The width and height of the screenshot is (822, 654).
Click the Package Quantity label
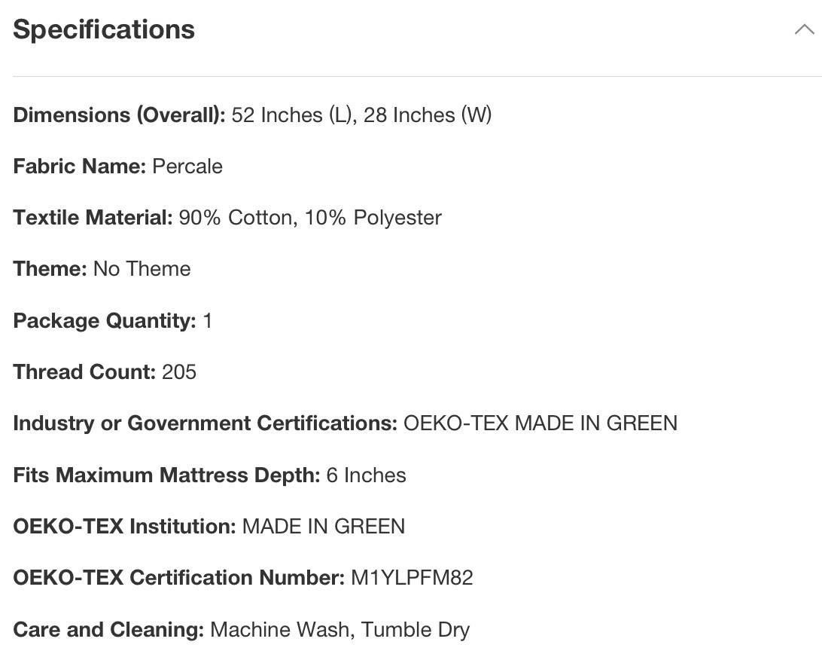pos(105,320)
